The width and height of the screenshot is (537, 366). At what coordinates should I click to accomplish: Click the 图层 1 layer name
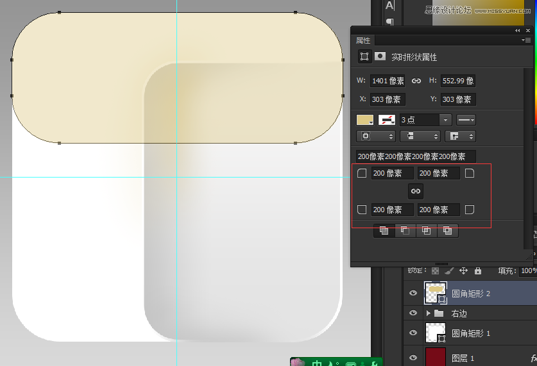point(463,358)
